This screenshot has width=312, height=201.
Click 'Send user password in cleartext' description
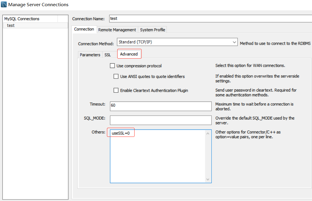coord(256,92)
